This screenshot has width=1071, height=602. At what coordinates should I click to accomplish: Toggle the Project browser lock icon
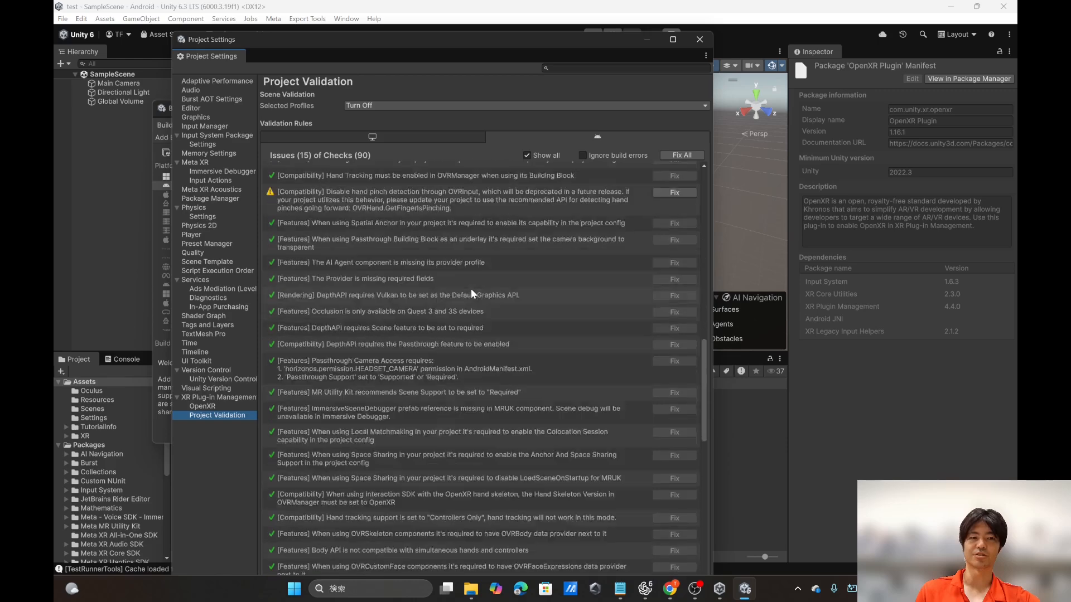pyautogui.click(x=770, y=358)
